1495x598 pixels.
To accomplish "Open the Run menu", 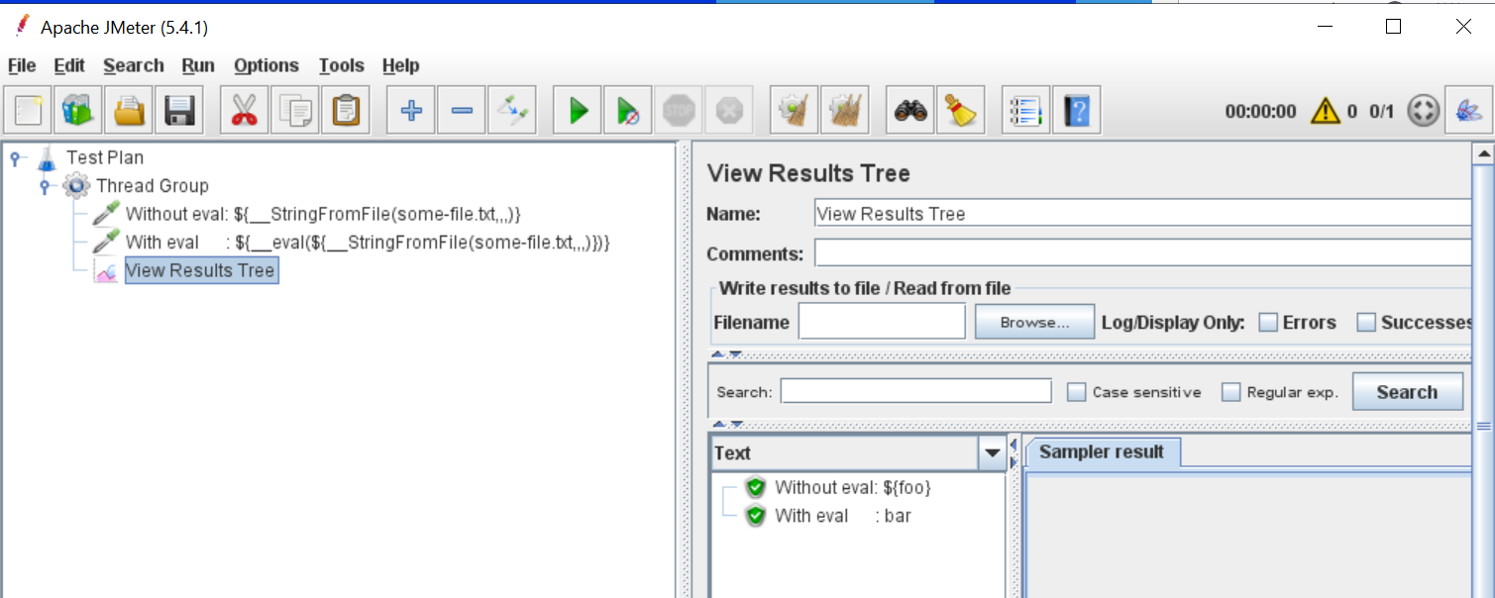I will tap(198, 65).
